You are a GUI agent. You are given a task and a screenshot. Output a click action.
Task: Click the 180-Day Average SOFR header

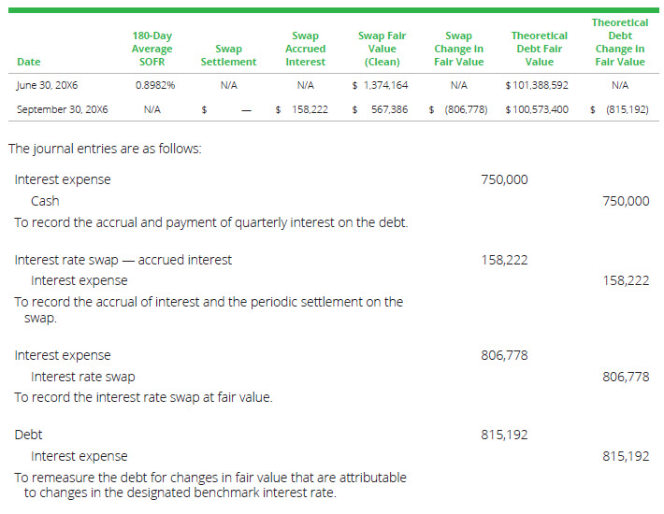point(152,49)
